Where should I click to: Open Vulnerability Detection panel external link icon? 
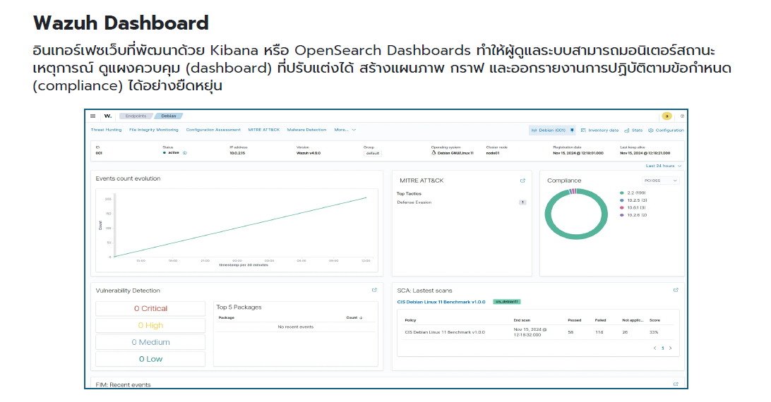[375, 290]
